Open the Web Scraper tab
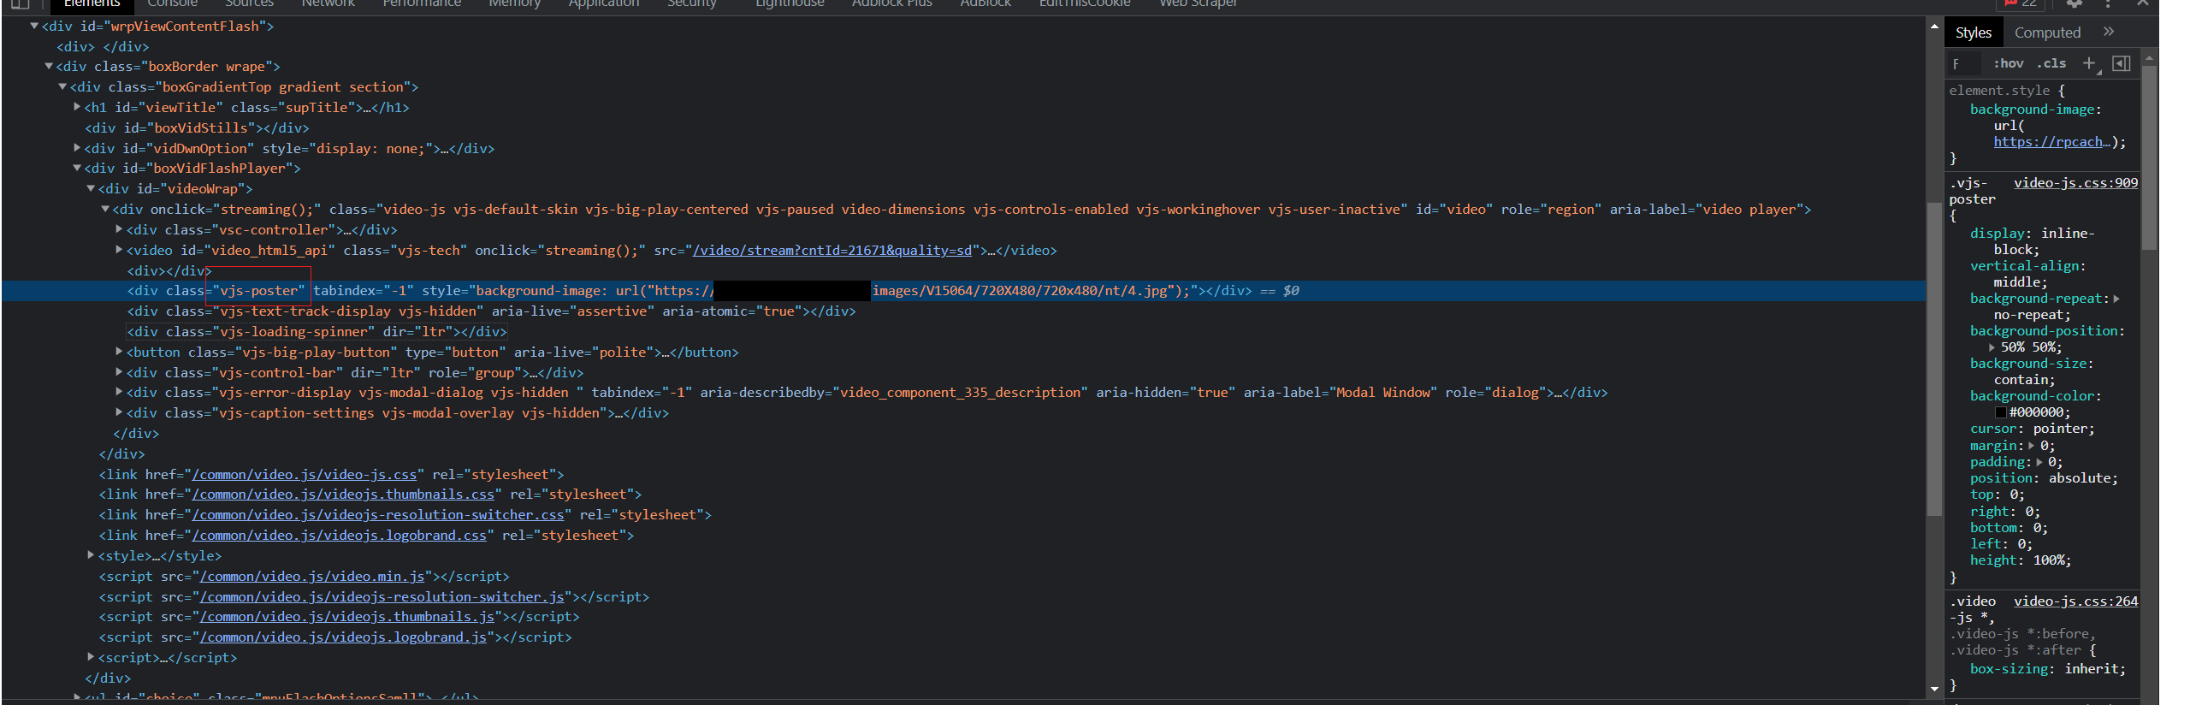The image size is (2190, 705). [x=1198, y=3]
